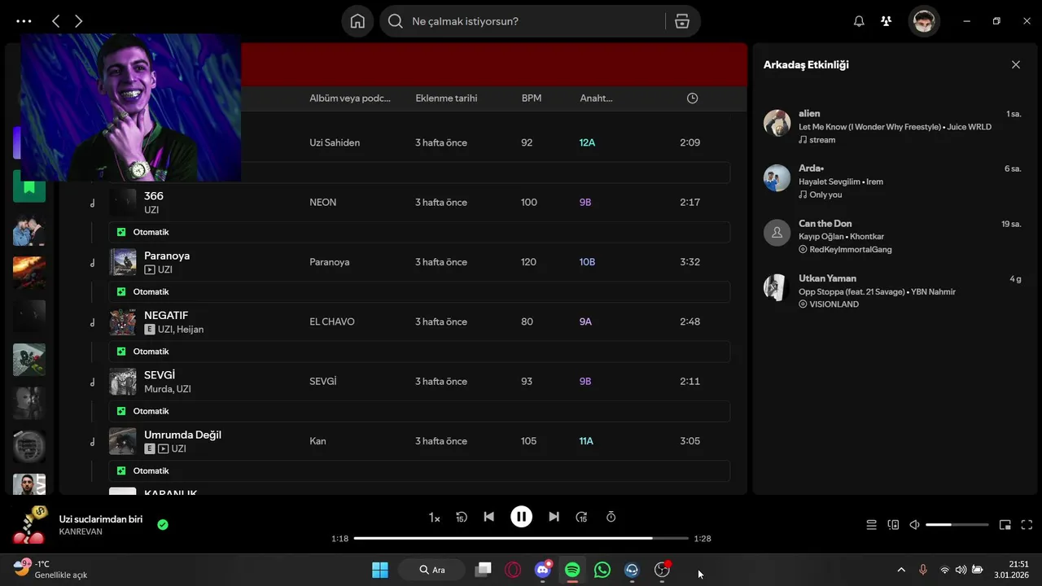Go to Spotify Home
The image size is (1042, 586).
click(357, 21)
